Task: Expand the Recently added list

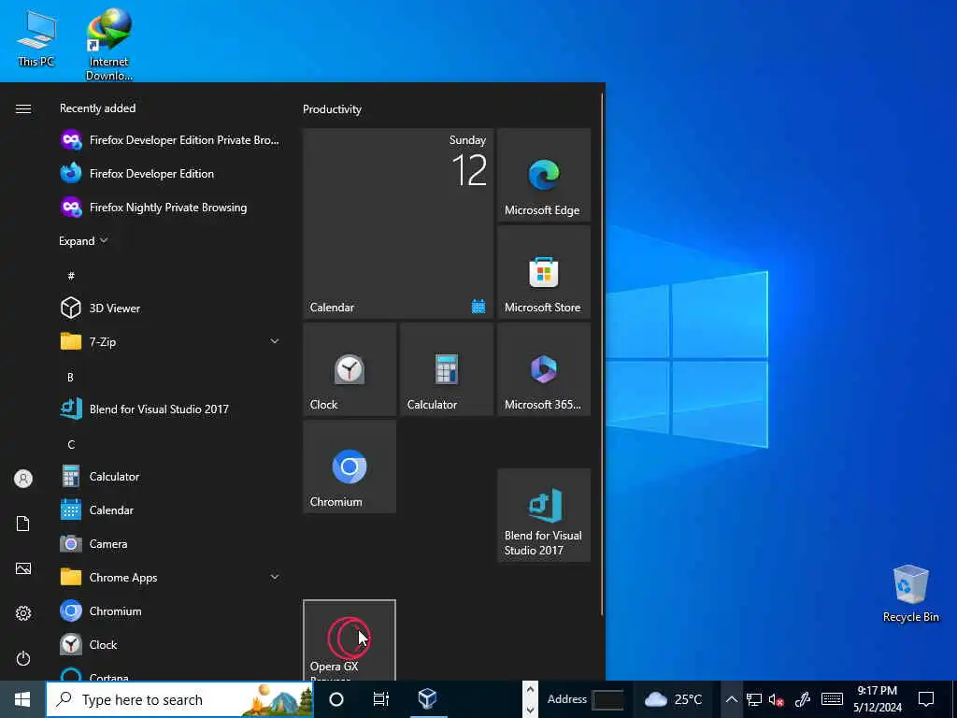Action: coord(83,240)
